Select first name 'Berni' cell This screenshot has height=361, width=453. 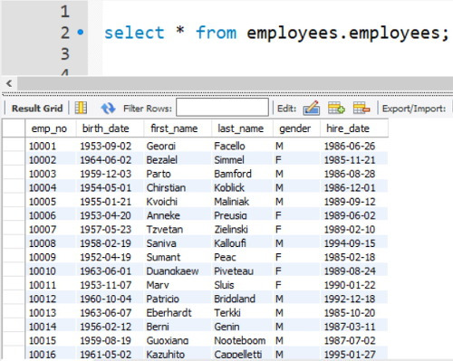[x=178, y=327]
